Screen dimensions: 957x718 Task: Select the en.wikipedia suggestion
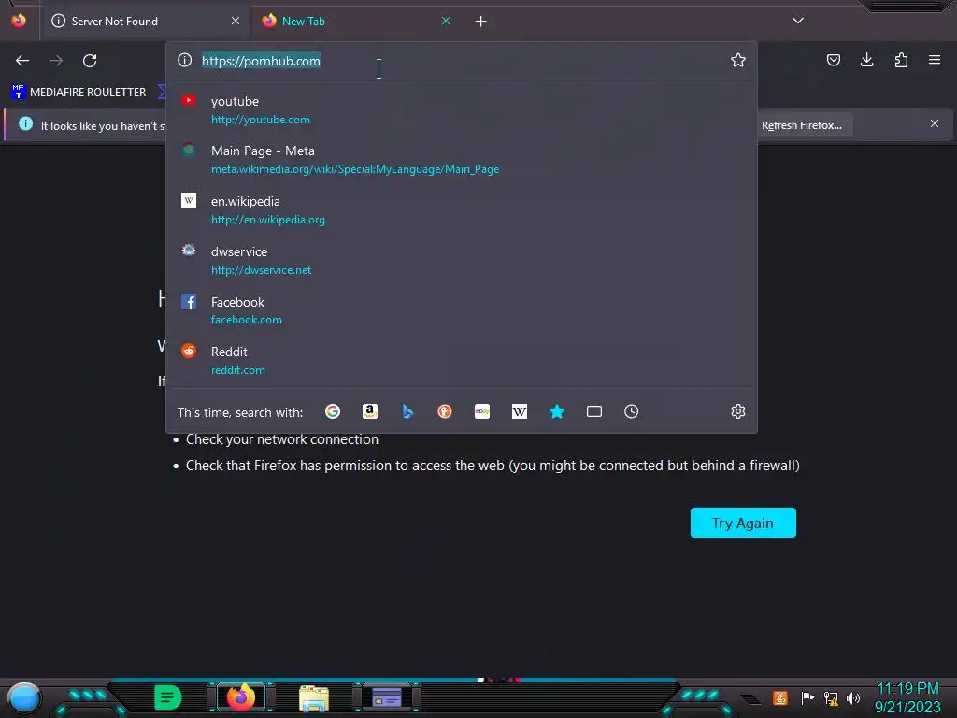point(462,210)
